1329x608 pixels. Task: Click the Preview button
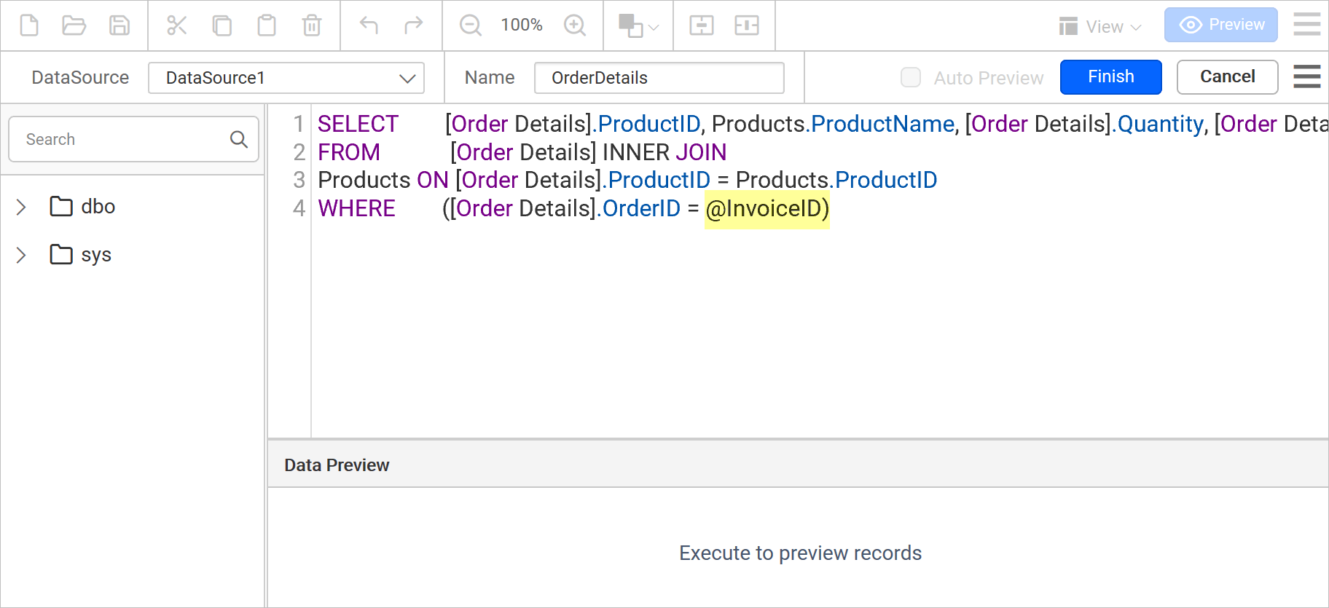click(1221, 25)
